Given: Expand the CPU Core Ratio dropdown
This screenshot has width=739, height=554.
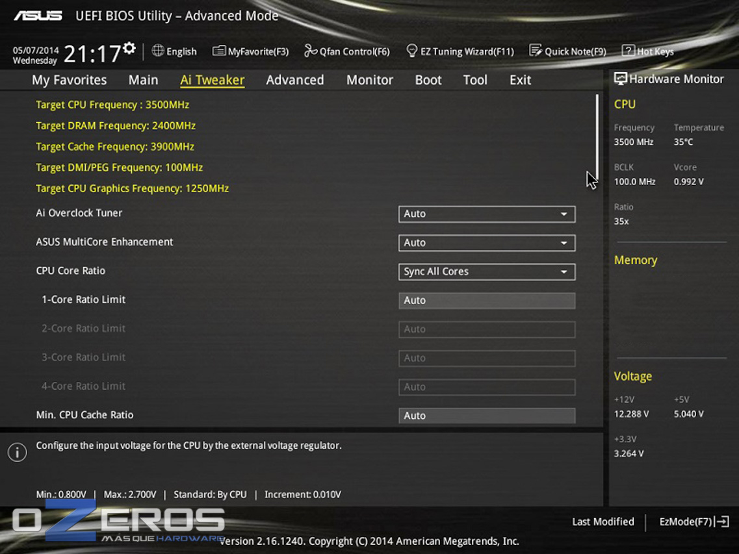Looking at the screenshot, I should click(487, 272).
